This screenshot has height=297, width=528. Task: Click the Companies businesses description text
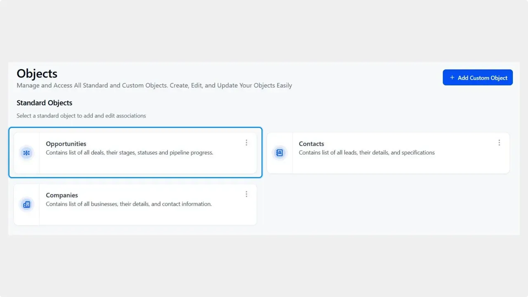click(x=129, y=204)
